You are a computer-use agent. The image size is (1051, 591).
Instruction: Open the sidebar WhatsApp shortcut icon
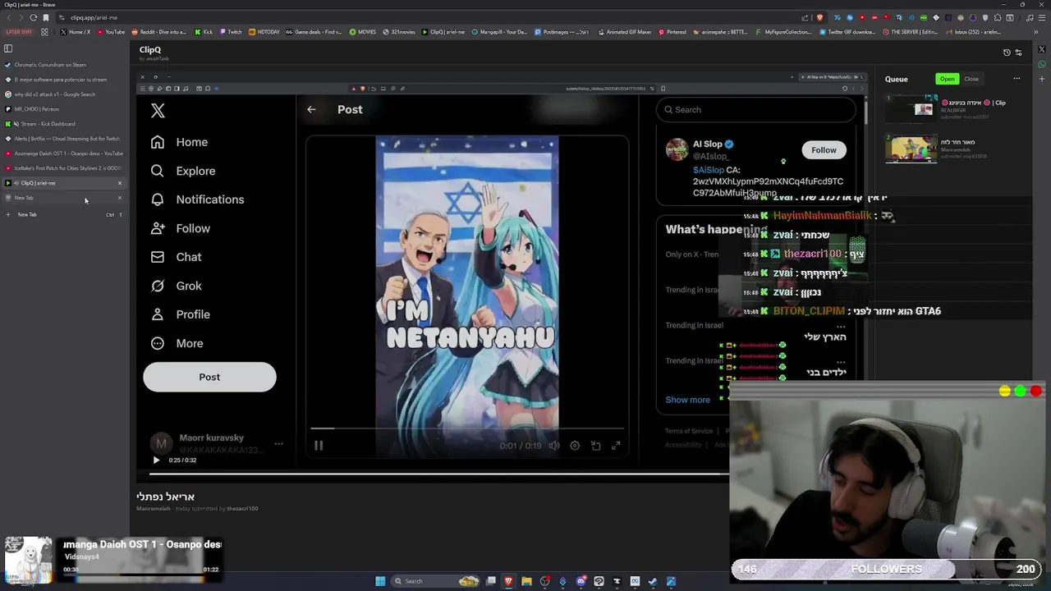click(x=1042, y=63)
